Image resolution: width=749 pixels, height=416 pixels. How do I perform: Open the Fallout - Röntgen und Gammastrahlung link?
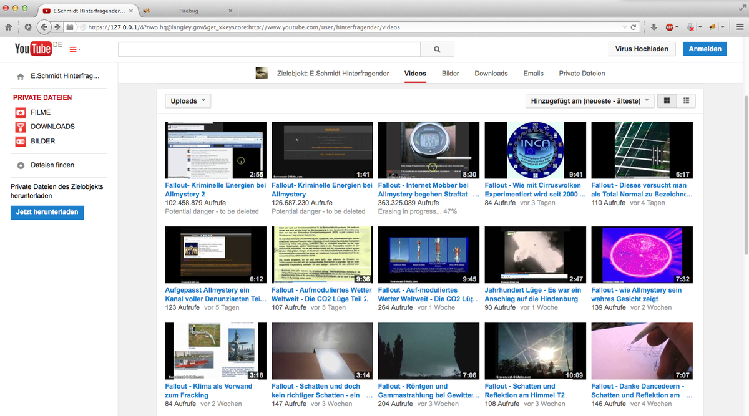(428, 390)
